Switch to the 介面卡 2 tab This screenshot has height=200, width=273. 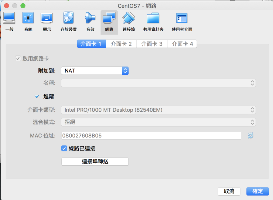[x=121, y=44]
